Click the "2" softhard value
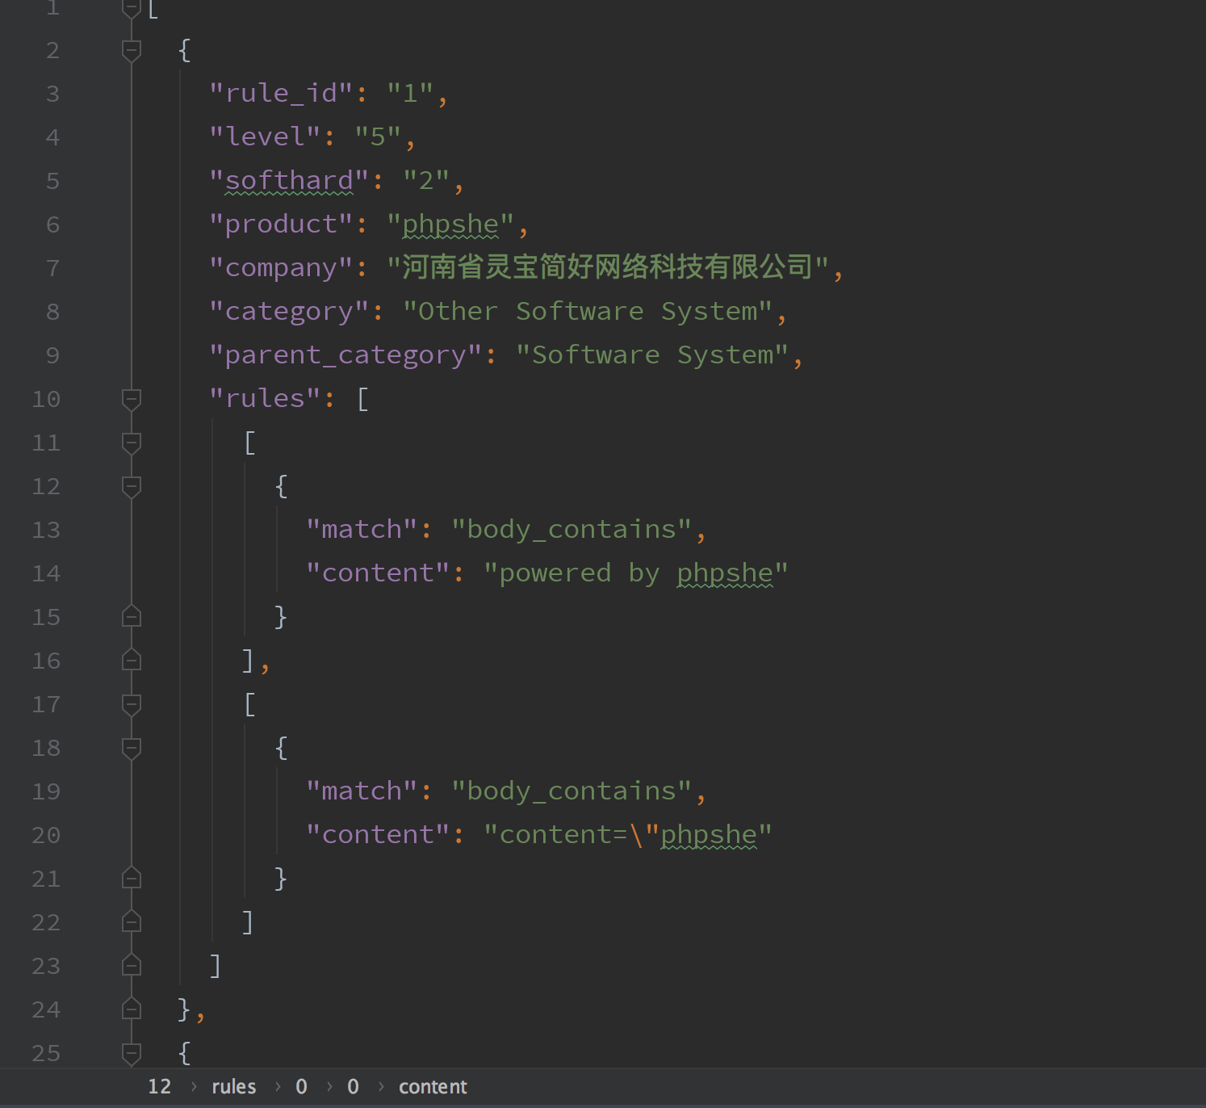 point(426,181)
